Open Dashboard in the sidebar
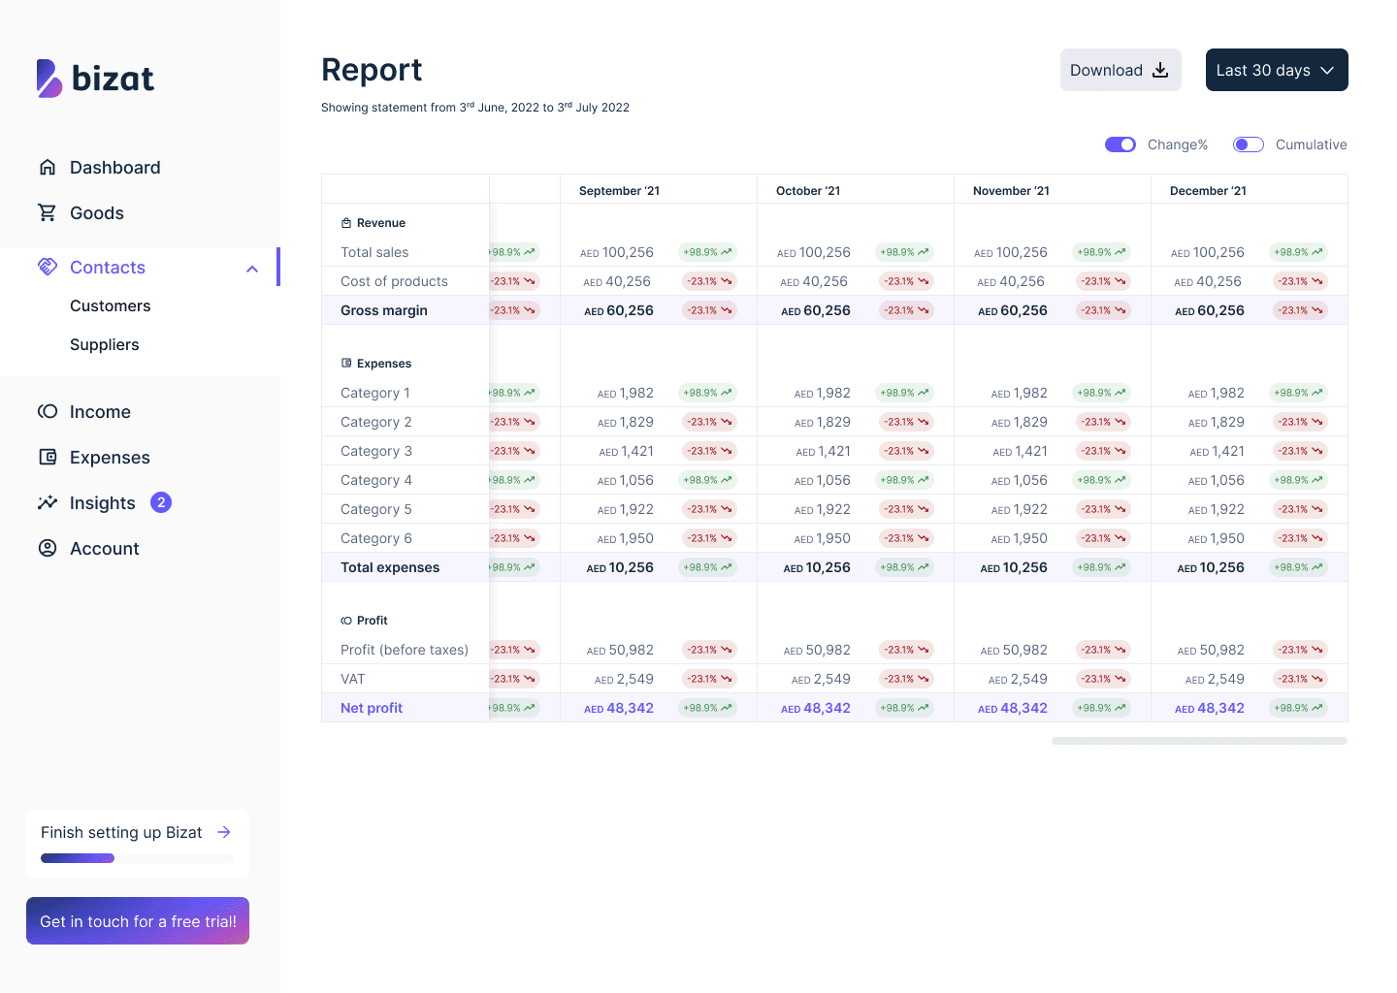Viewport: 1397px width, 993px height. pos(114,167)
